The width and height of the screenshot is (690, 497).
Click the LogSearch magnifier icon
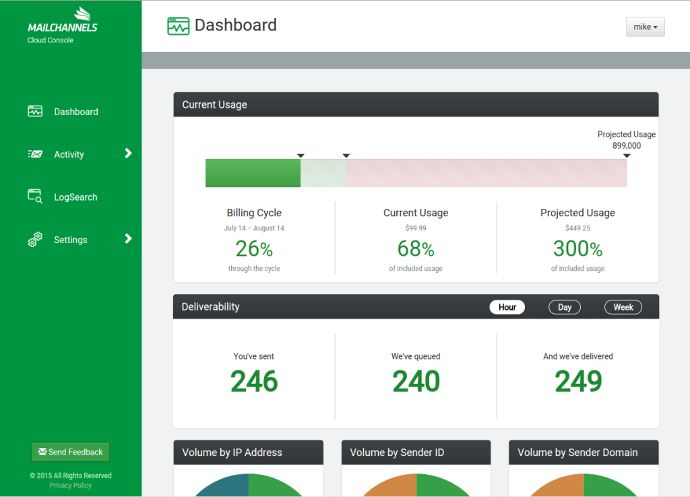(35, 196)
